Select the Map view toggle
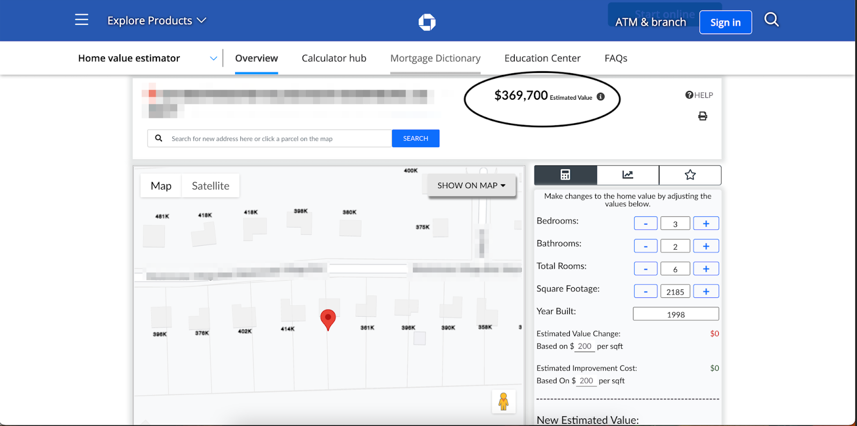The image size is (857, 426). coord(161,186)
